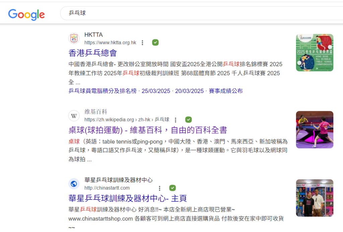This screenshot has width=343, height=232.
Task: Open the 賽事成績公布 sitelink
Action: (226, 91)
